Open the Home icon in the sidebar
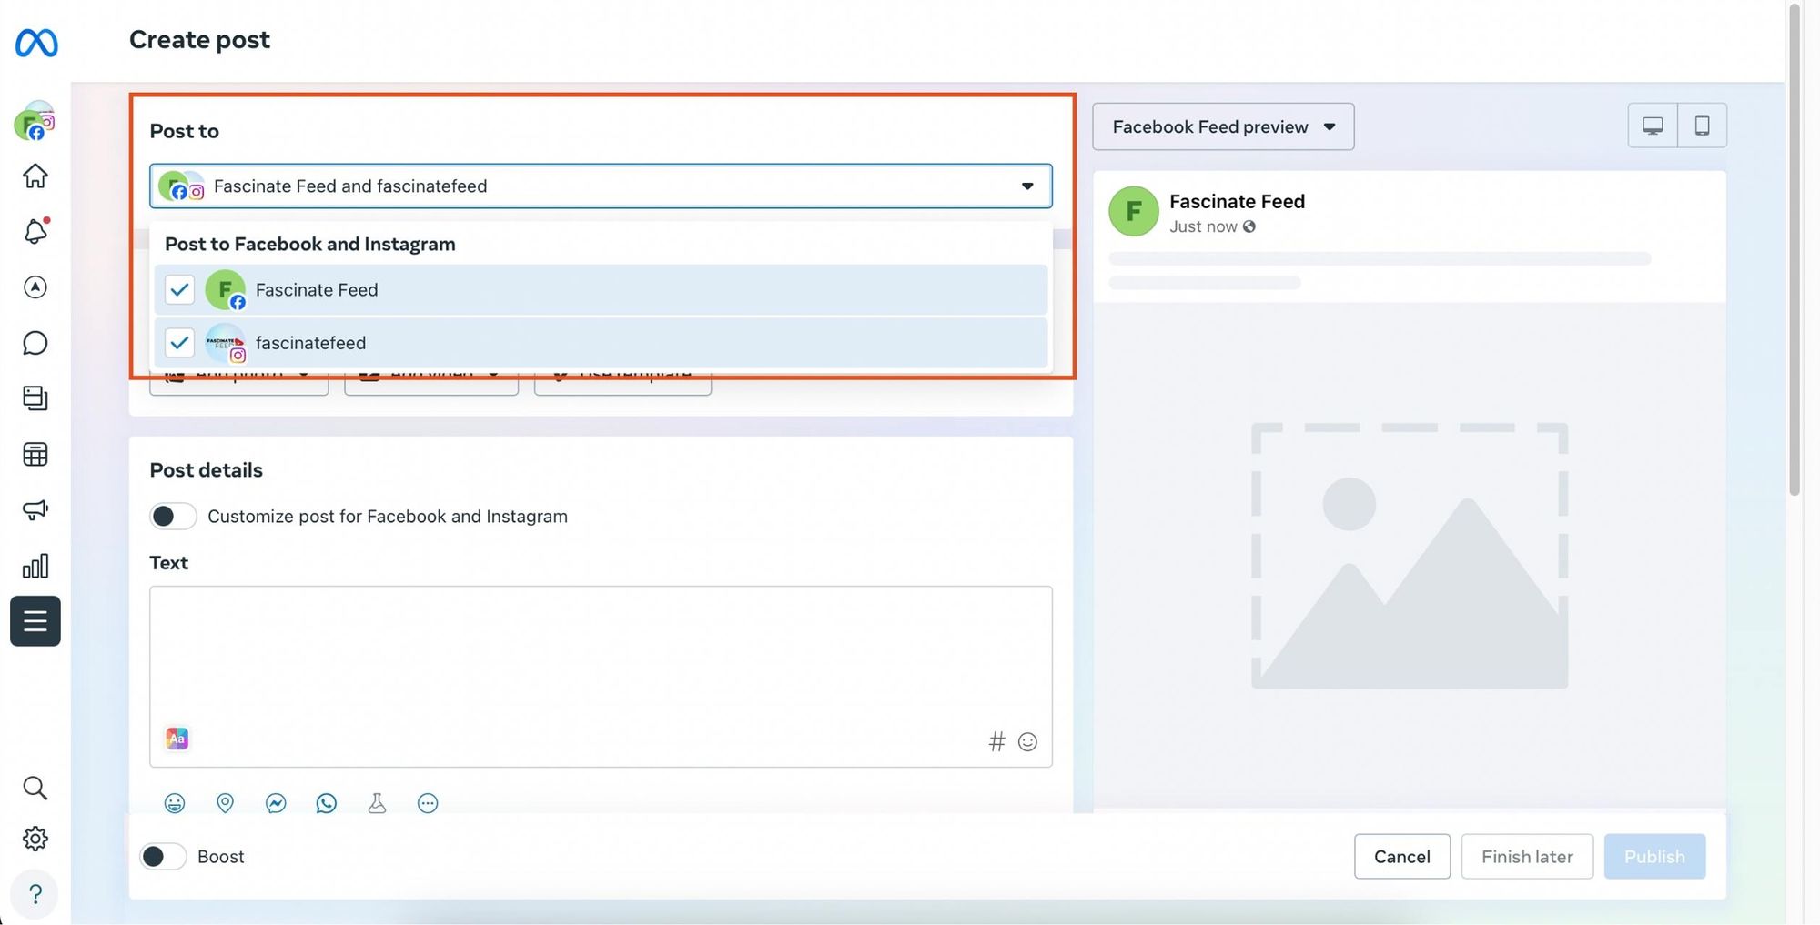1820x925 pixels. point(35,176)
